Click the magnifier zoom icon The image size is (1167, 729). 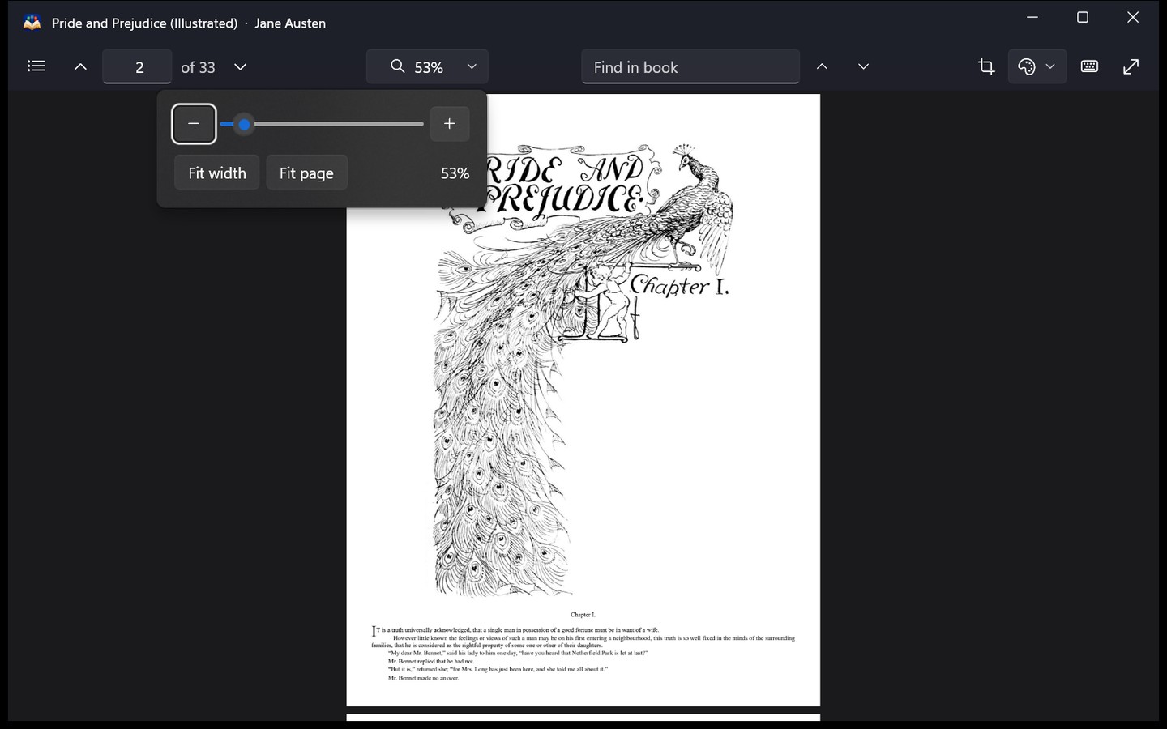[x=397, y=66]
